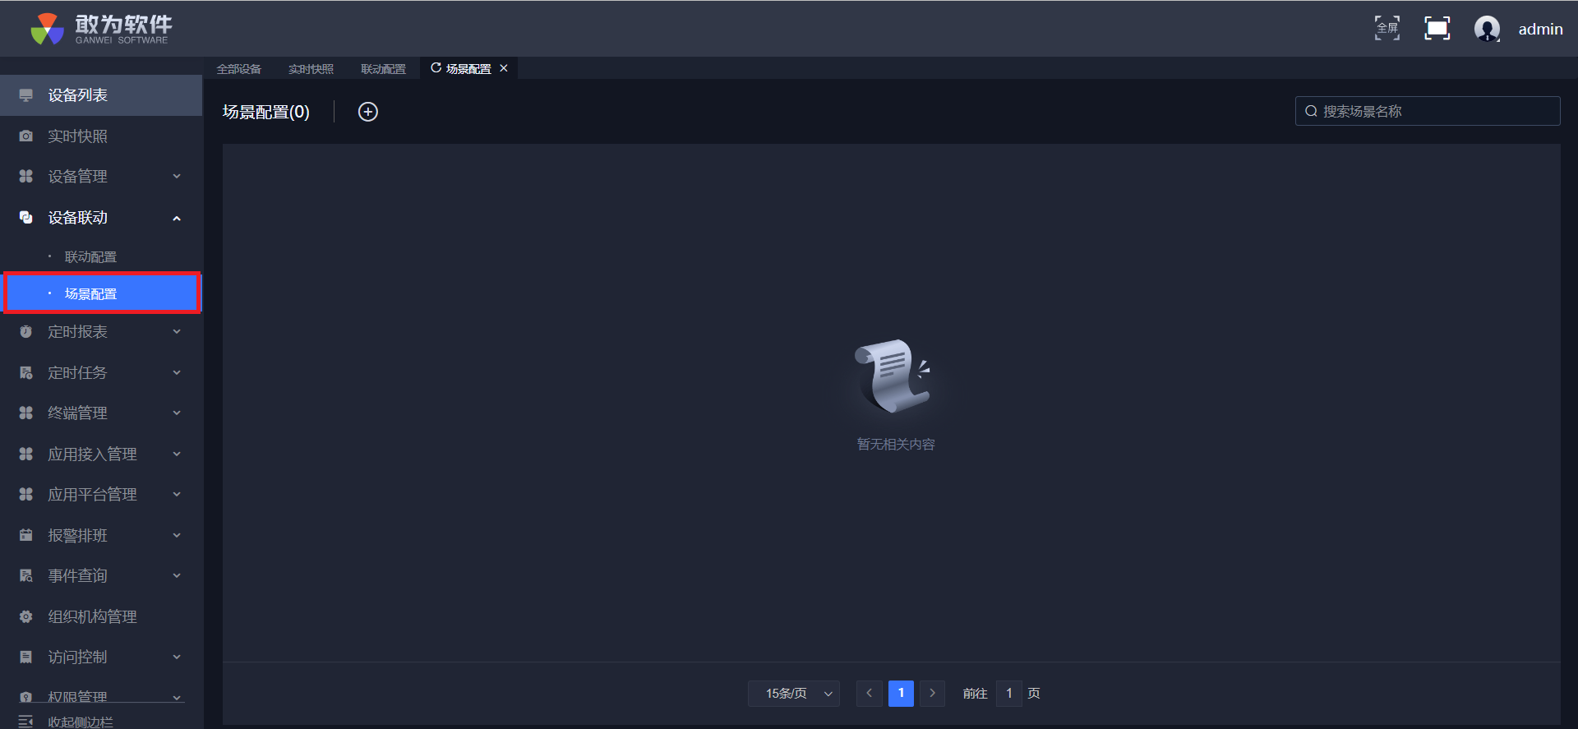1578x729 pixels.
Task: Switch to the 实时快照 tab
Action: pyautogui.click(x=311, y=69)
